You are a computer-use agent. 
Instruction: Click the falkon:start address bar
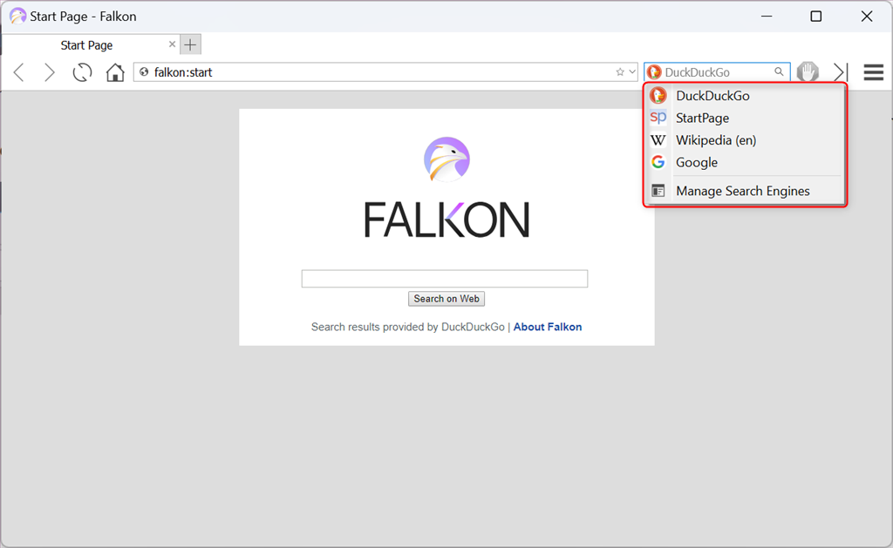click(385, 72)
